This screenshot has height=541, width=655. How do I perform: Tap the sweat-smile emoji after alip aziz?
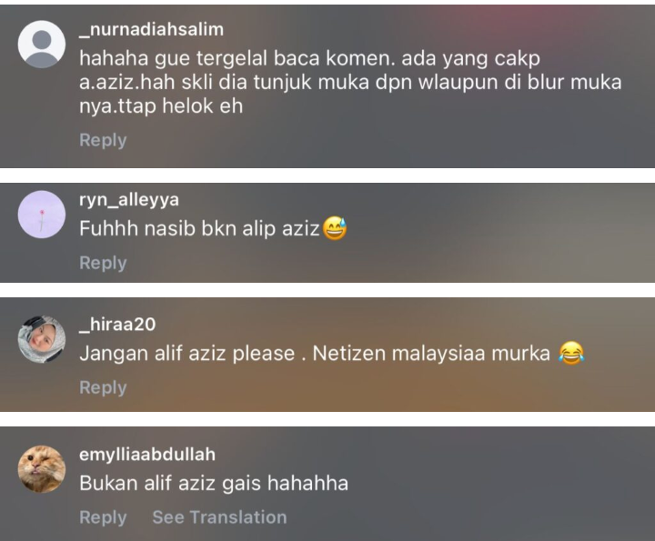pos(335,228)
